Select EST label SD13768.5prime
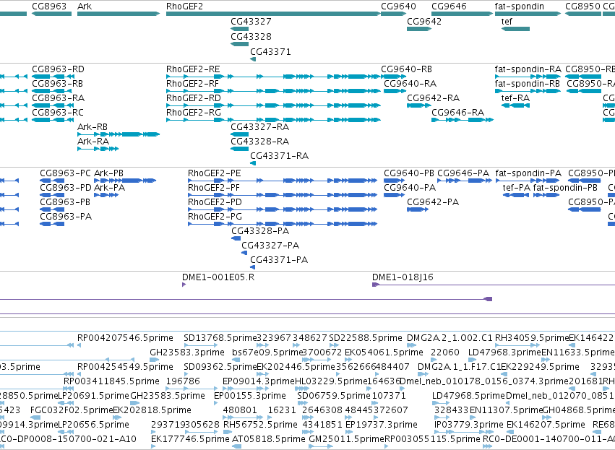Image resolution: width=615 pixels, height=450 pixels. pos(220,338)
